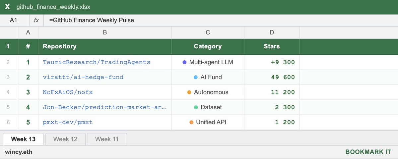
Task: Open Jon-Becker/prediction-market repository link
Action: (x=104, y=107)
